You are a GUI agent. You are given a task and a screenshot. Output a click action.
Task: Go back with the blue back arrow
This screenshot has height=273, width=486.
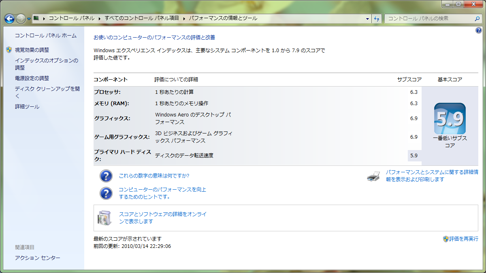(9, 18)
